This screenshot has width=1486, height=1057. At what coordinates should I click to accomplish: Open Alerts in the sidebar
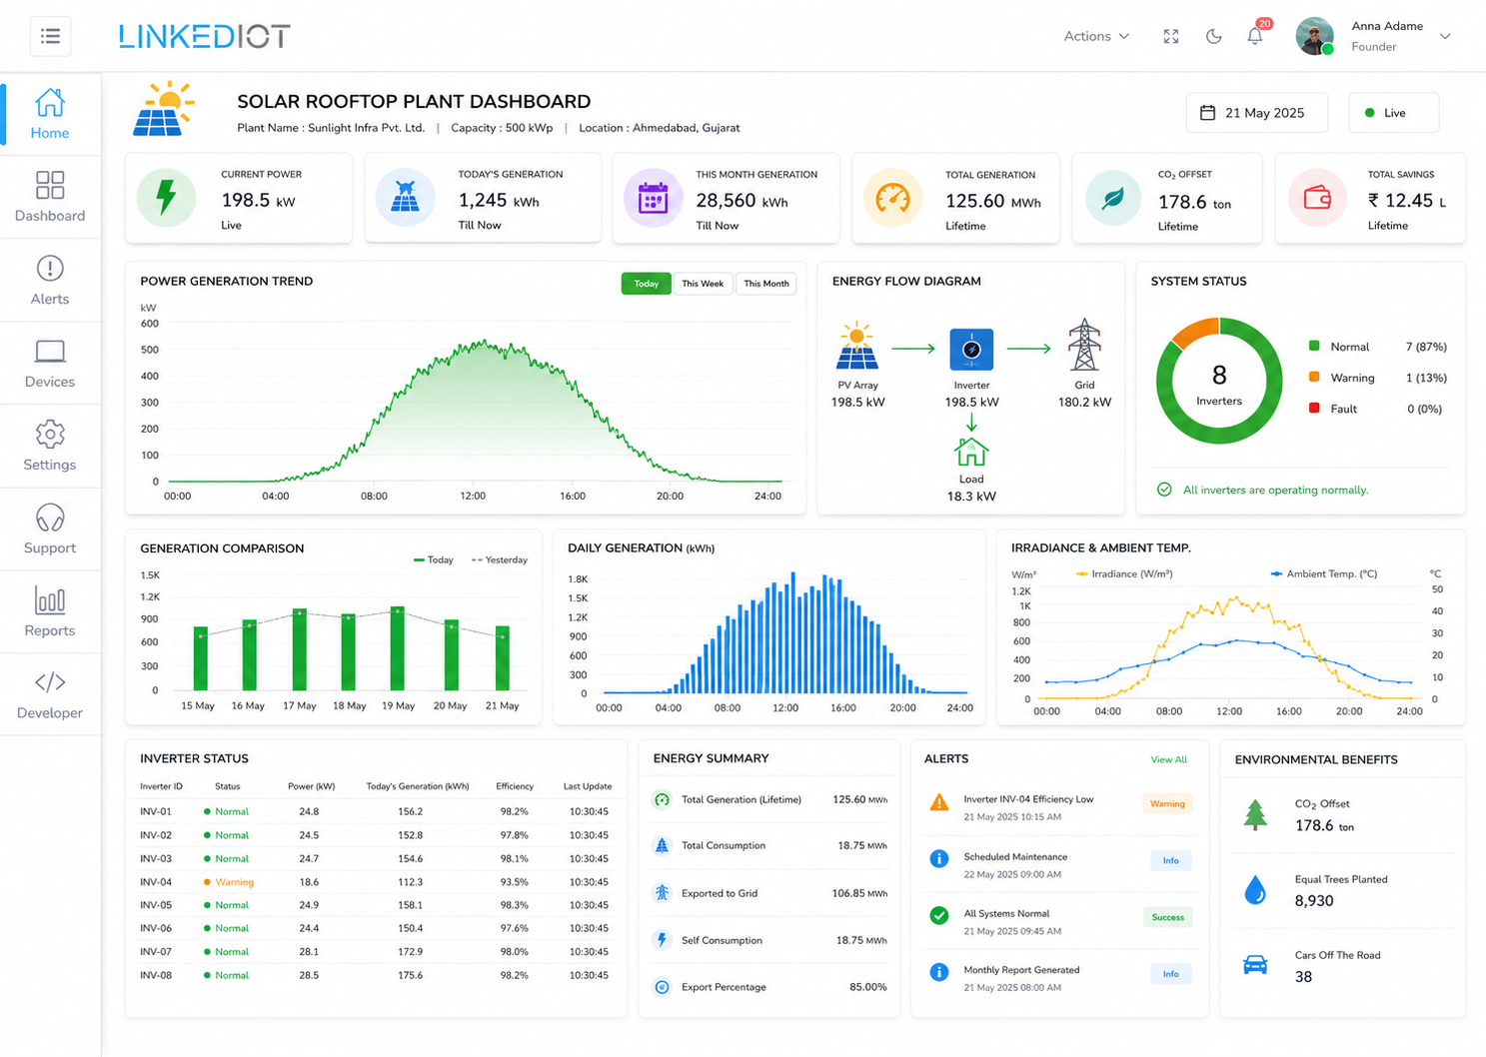(x=50, y=280)
